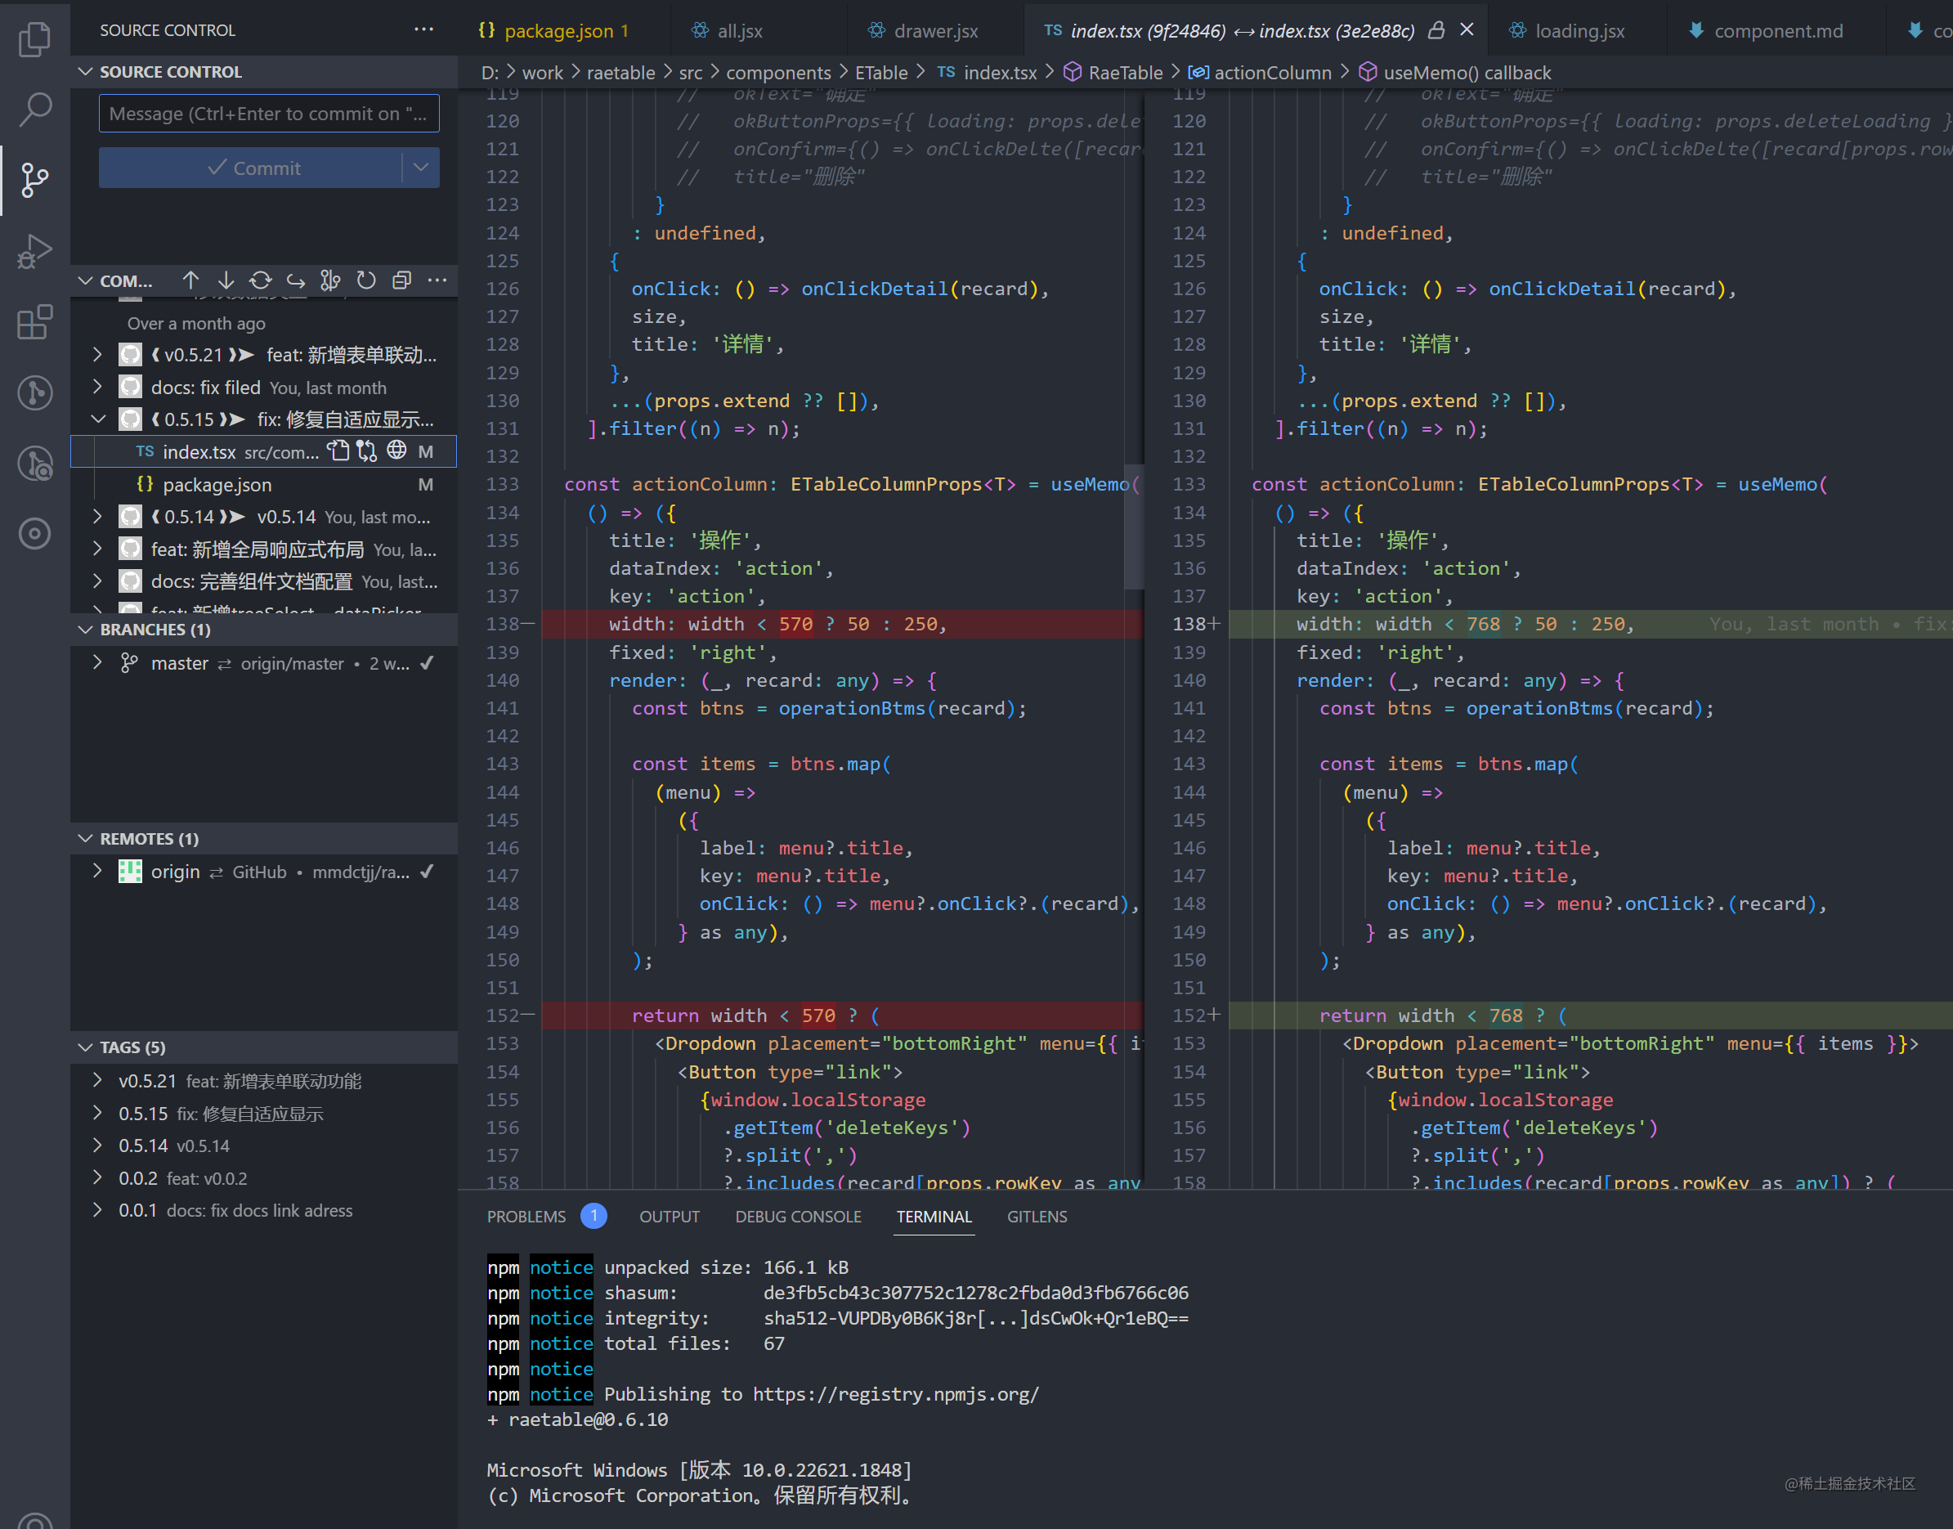1953x1529 pixels.
Task: Push commits using the up arrow icon
Action: [x=191, y=280]
